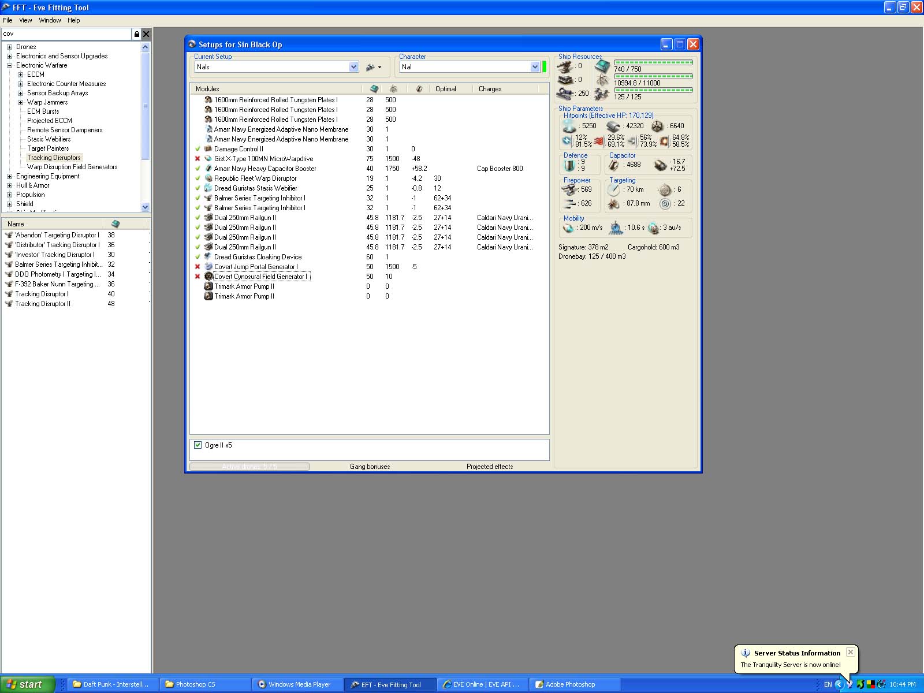The image size is (924, 693).
Task: Toggle state check of Amarr Navy Heavy Capacitor Booster
Action: [198, 169]
